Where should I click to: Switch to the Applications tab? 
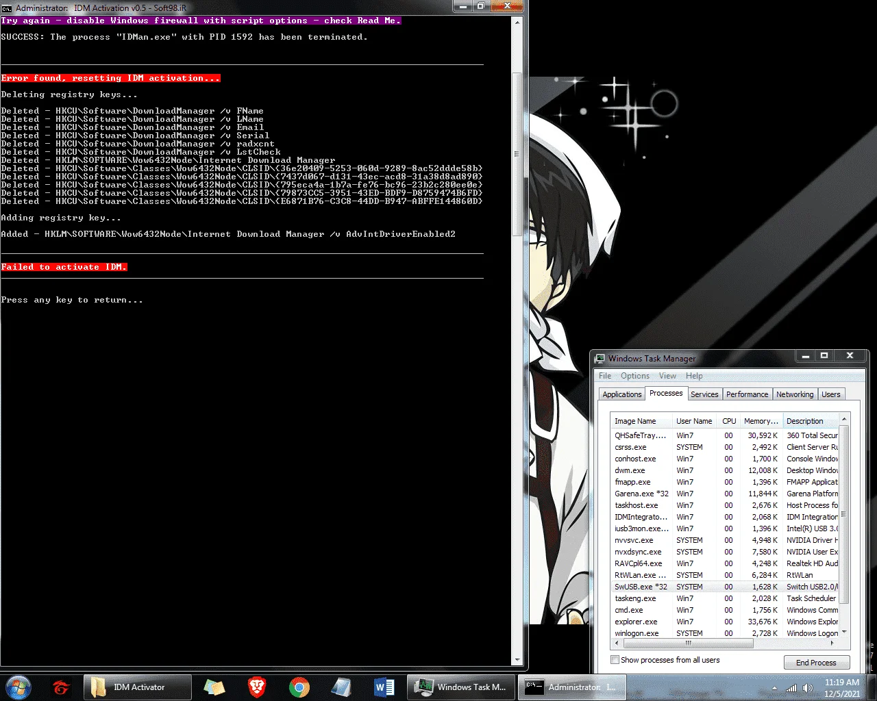click(x=621, y=394)
